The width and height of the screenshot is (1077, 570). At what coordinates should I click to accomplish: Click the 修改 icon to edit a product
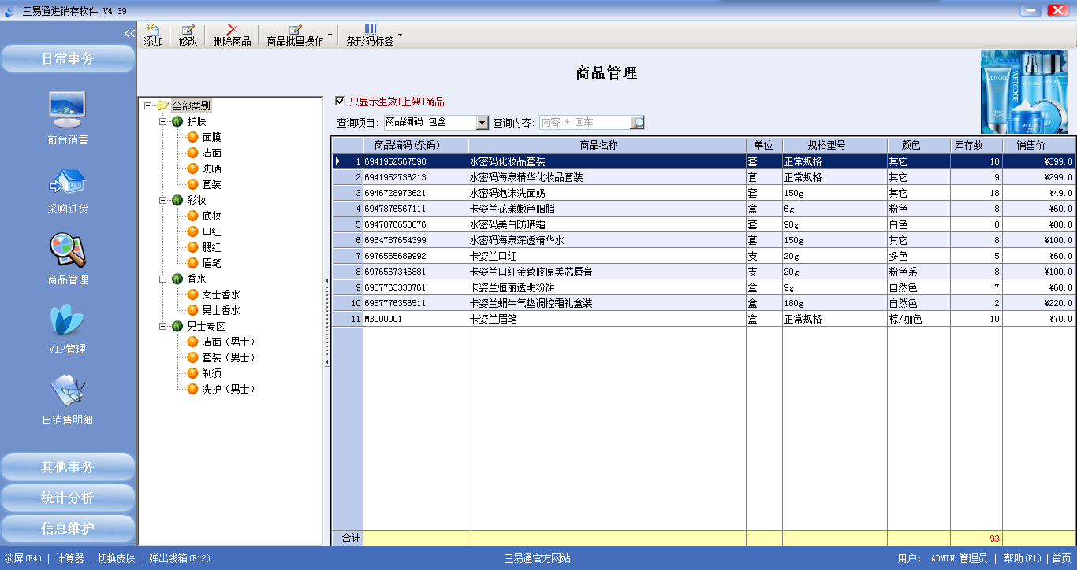pyautogui.click(x=188, y=33)
